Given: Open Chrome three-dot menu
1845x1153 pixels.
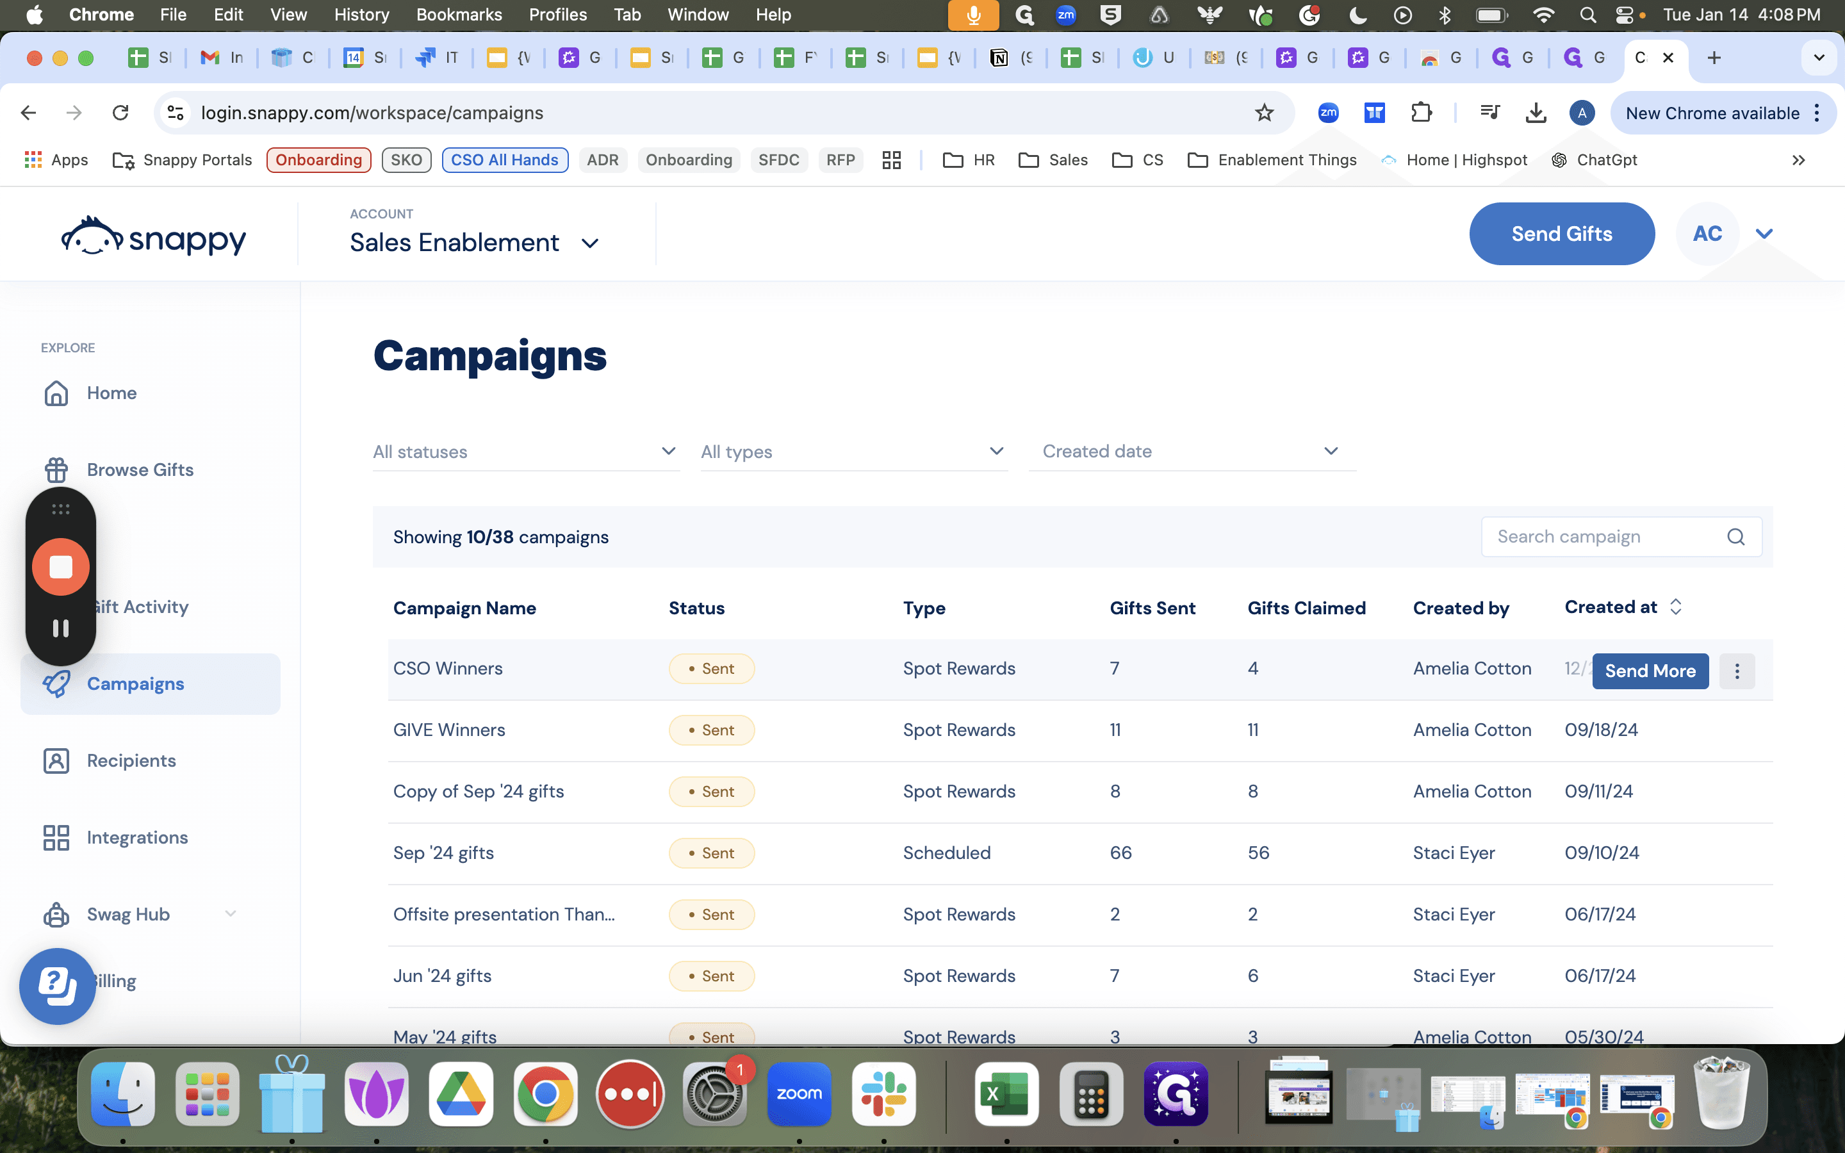Looking at the screenshot, I should (1817, 113).
